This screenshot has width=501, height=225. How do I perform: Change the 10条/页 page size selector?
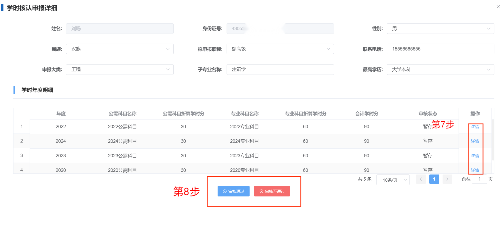click(x=393, y=180)
